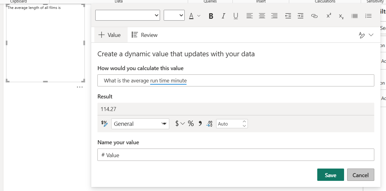Screen dimensions: 386x191
Task: Click the font color A icon
Action: point(191,16)
